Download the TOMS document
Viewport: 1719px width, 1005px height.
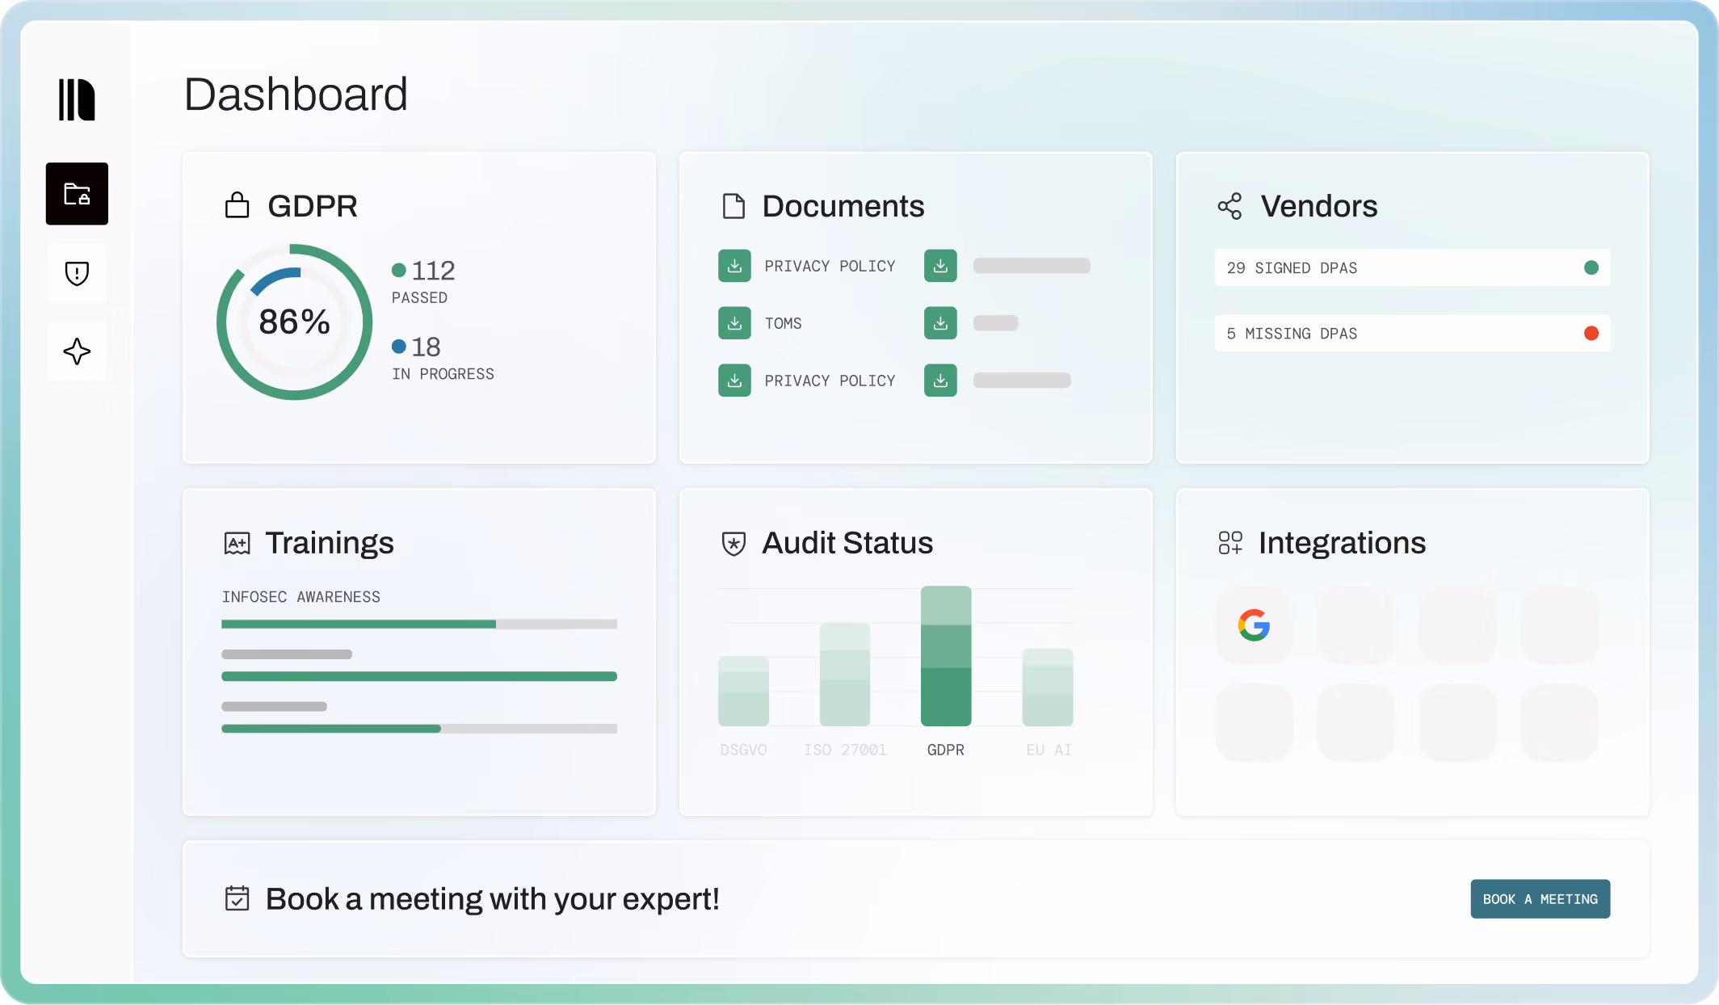tap(734, 323)
